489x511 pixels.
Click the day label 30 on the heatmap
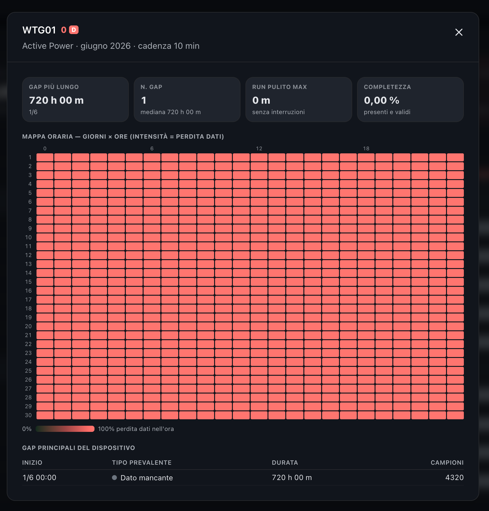28,415
